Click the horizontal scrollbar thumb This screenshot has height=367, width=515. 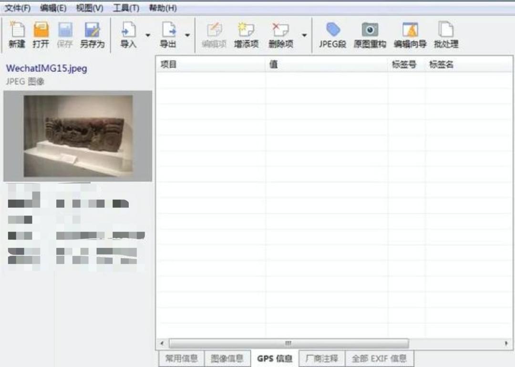click(x=288, y=343)
